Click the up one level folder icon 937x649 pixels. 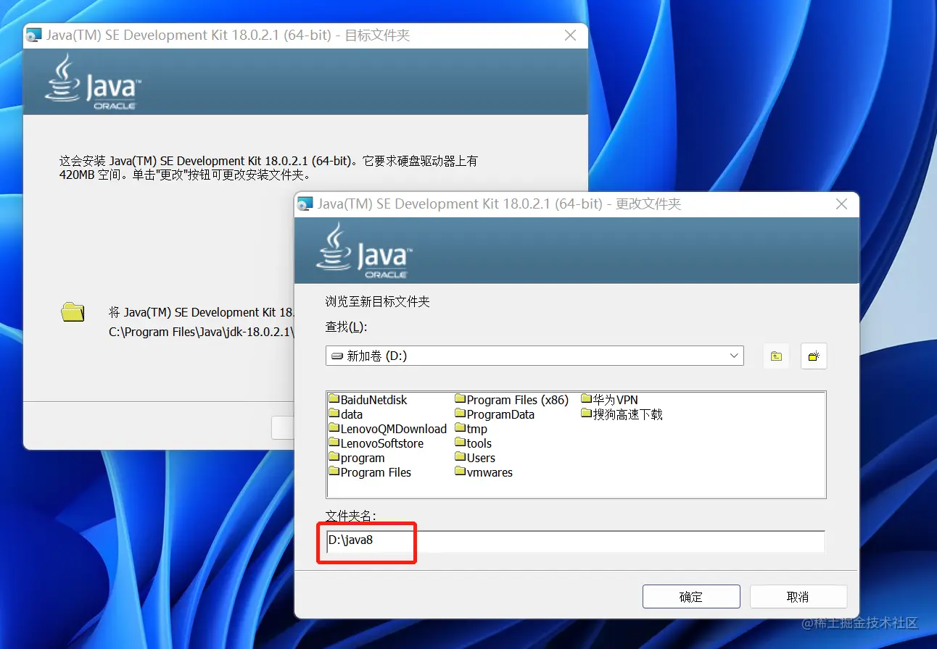coord(777,356)
